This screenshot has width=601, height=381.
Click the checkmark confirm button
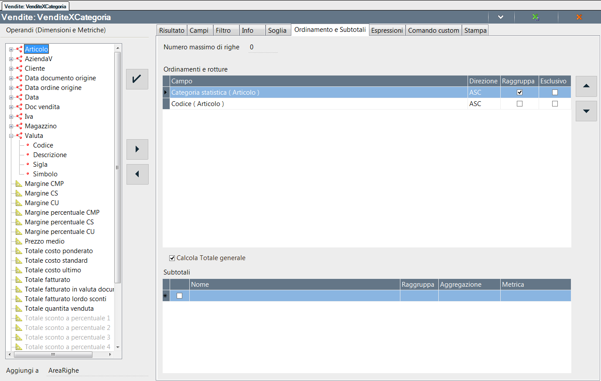(x=137, y=79)
